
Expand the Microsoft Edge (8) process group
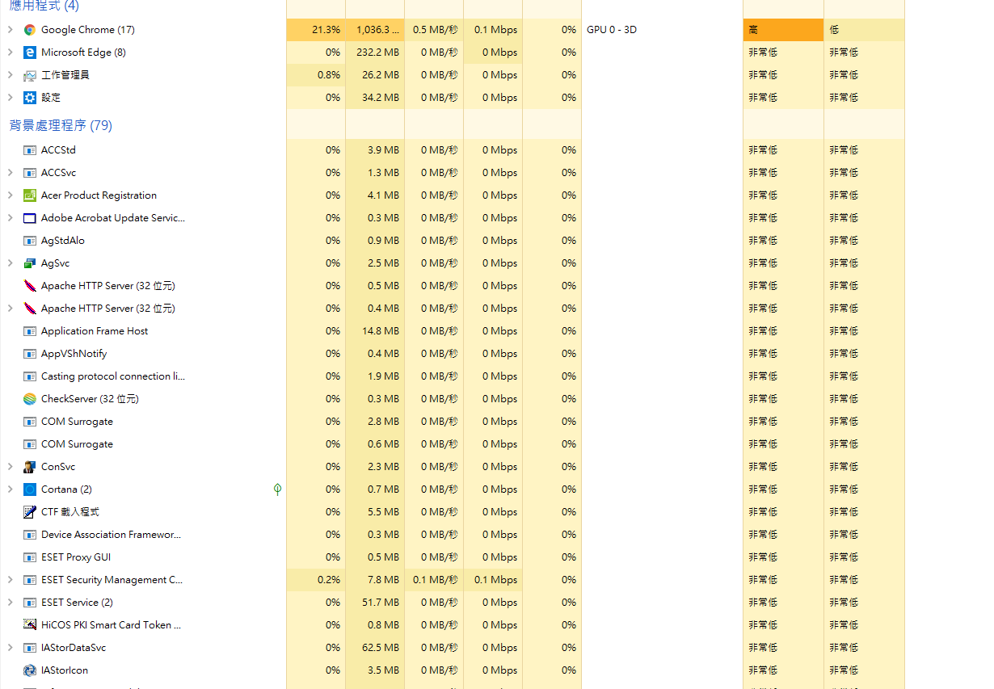[x=10, y=53]
